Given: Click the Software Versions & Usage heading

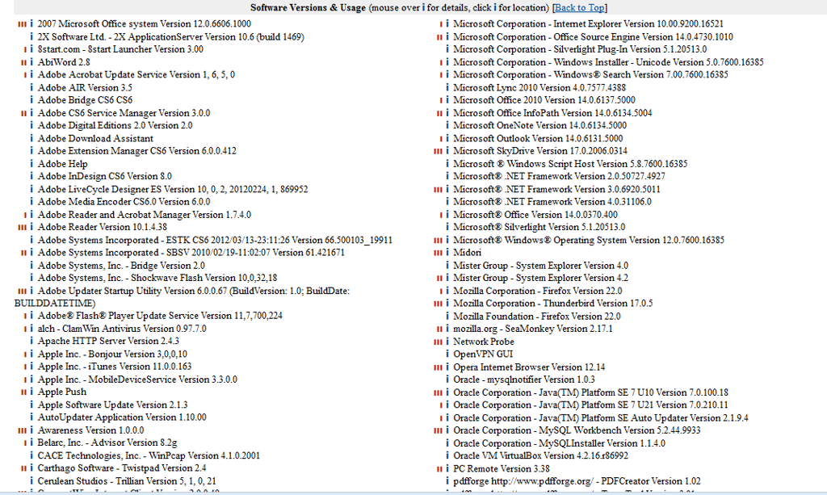Looking at the screenshot, I should 308,7.
